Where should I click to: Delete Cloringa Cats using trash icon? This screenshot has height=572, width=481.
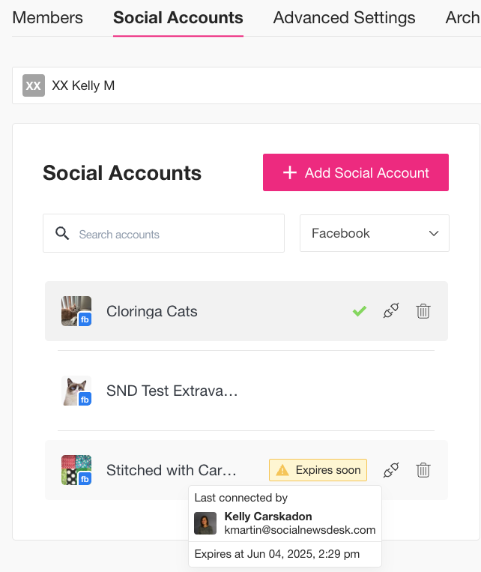(x=423, y=311)
